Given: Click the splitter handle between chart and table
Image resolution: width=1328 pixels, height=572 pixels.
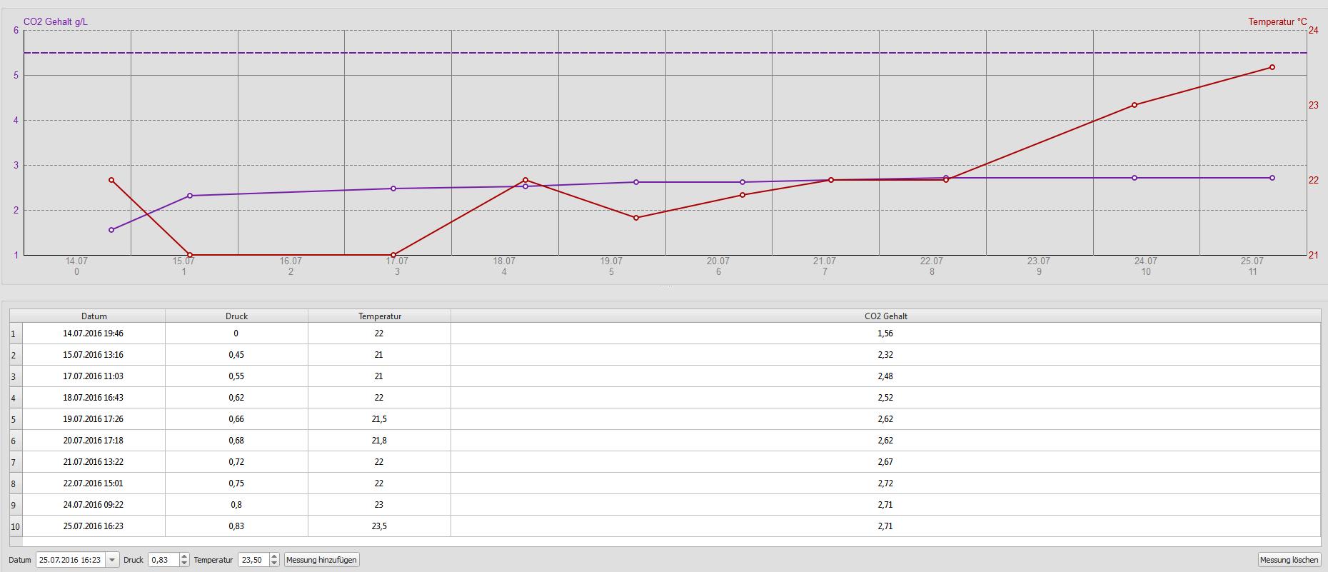Looking at the screenshot, I should (665, 287).
